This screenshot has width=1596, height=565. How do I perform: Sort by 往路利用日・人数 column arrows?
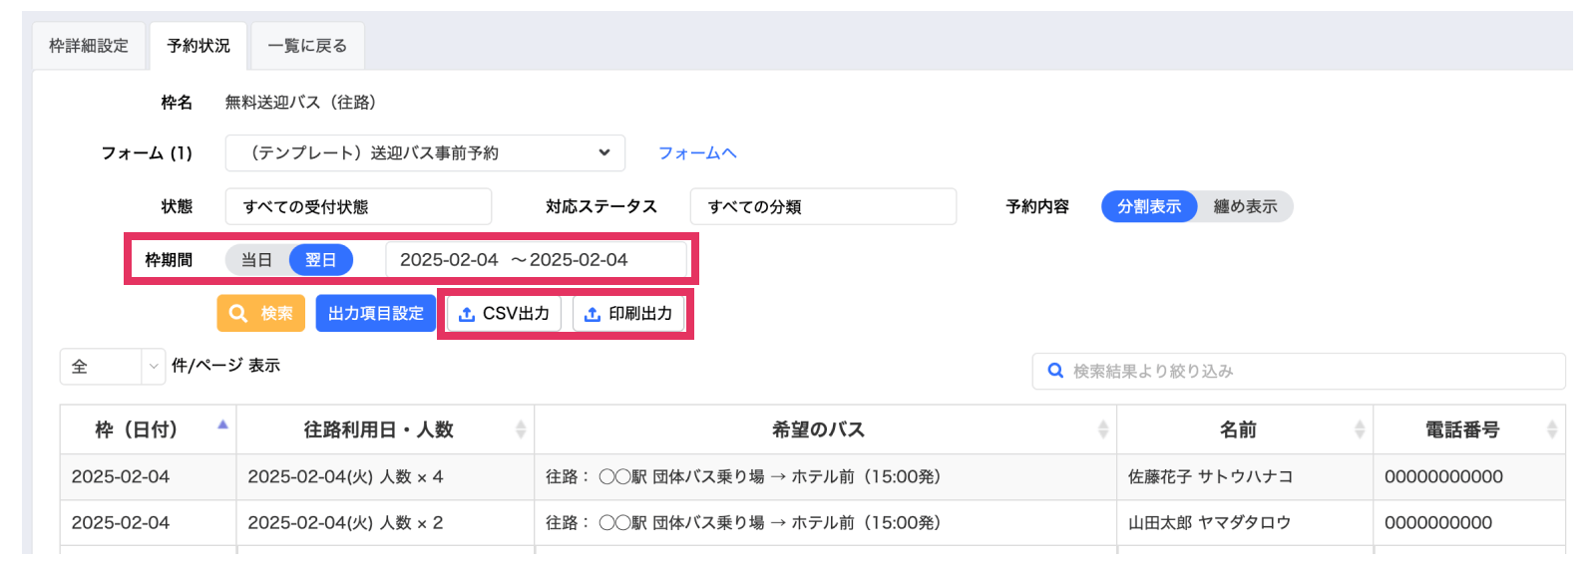(x=521, y=429)
